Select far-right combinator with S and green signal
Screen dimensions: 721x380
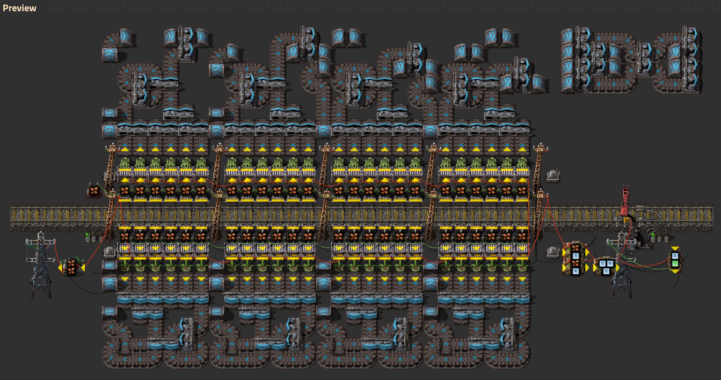[675, 260]
